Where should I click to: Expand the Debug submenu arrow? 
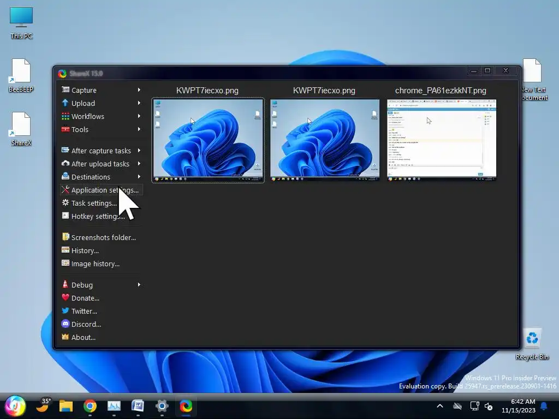[139, 285]
